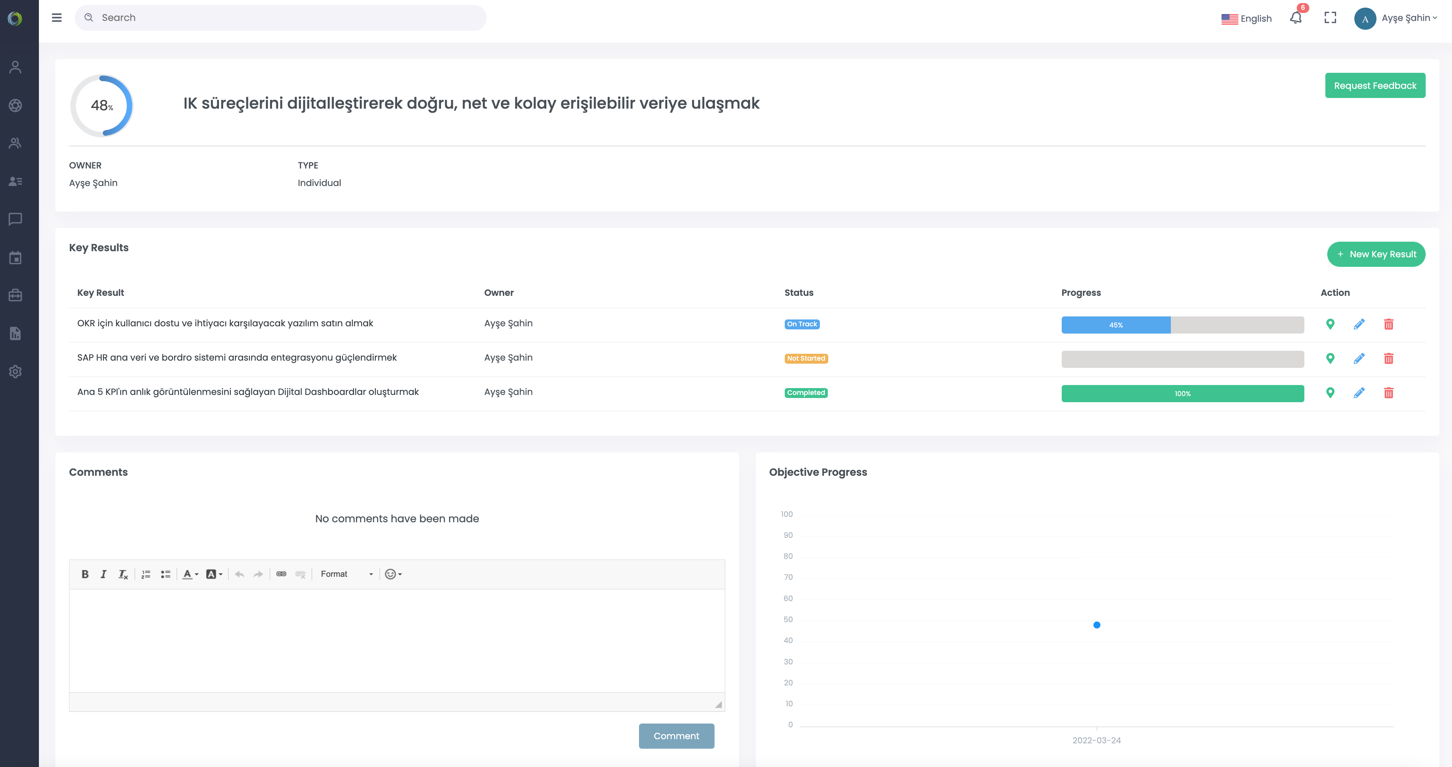Click the edit icon for SAP HR key result
Image resolution: width=1452 pixels, height=767 pixels.
coord(1359,358)
